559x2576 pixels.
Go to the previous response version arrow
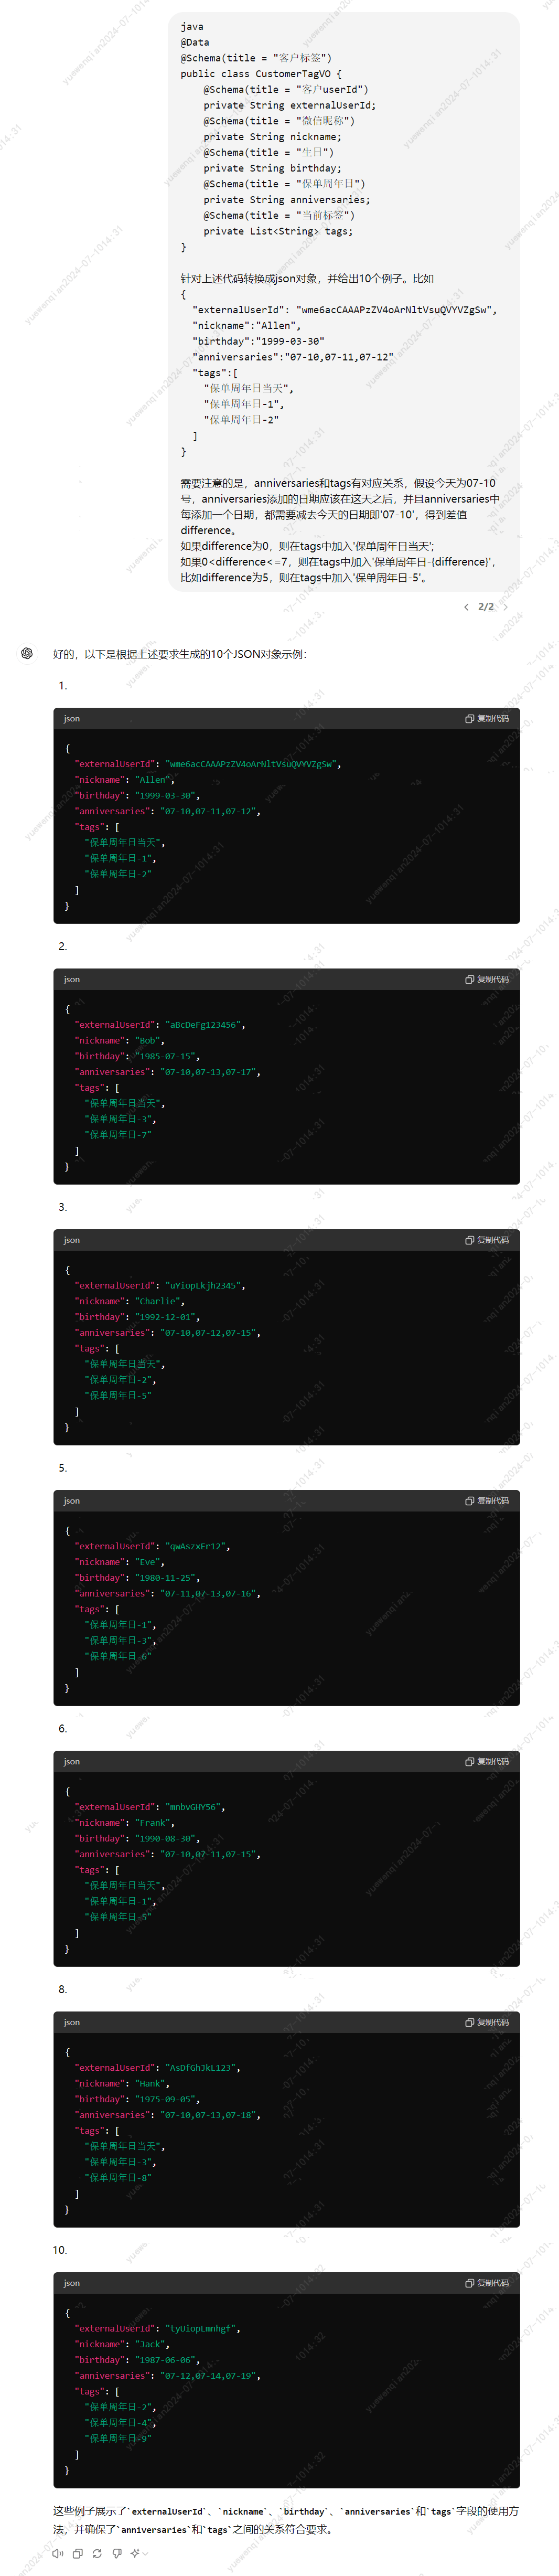466,607
